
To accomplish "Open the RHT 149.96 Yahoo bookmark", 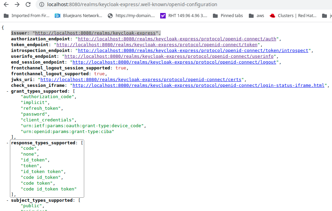I will [184, 16].
